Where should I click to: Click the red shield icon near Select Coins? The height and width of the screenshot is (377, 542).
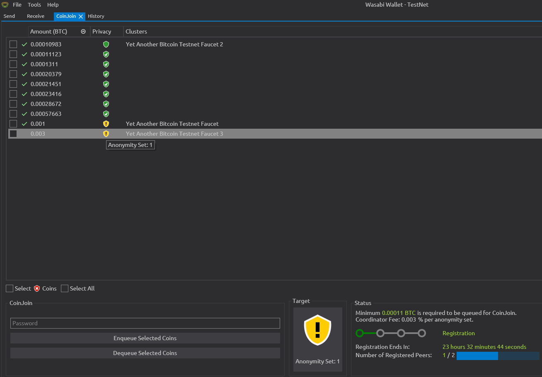tap(37, 288)
